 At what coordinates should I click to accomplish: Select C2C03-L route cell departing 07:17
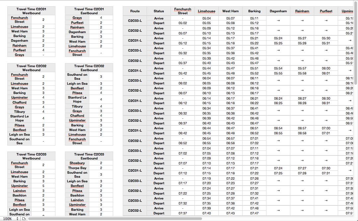[135, 181]
